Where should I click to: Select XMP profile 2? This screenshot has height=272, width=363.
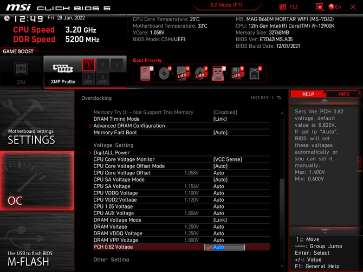pos(102,65)
